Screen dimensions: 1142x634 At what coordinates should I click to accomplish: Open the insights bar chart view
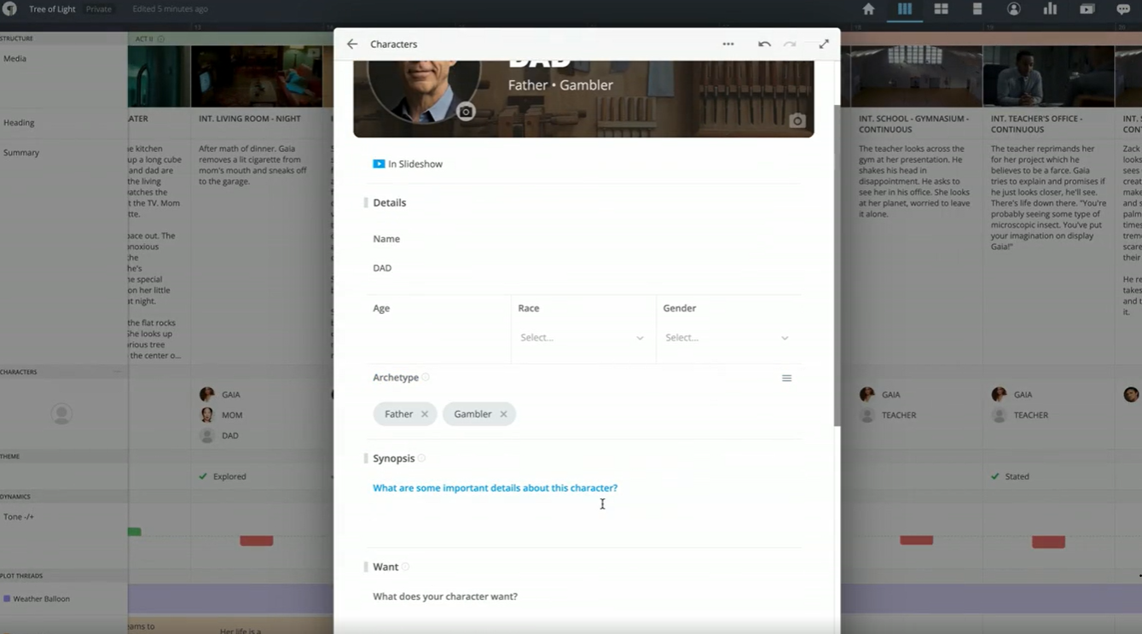pos(1051,9)
